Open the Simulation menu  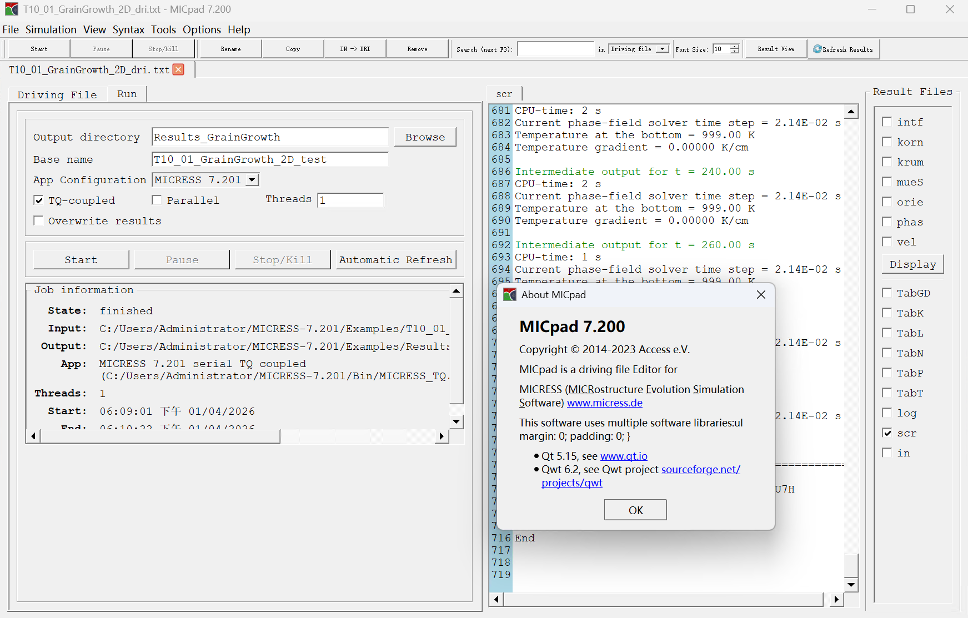coord(51,29)
